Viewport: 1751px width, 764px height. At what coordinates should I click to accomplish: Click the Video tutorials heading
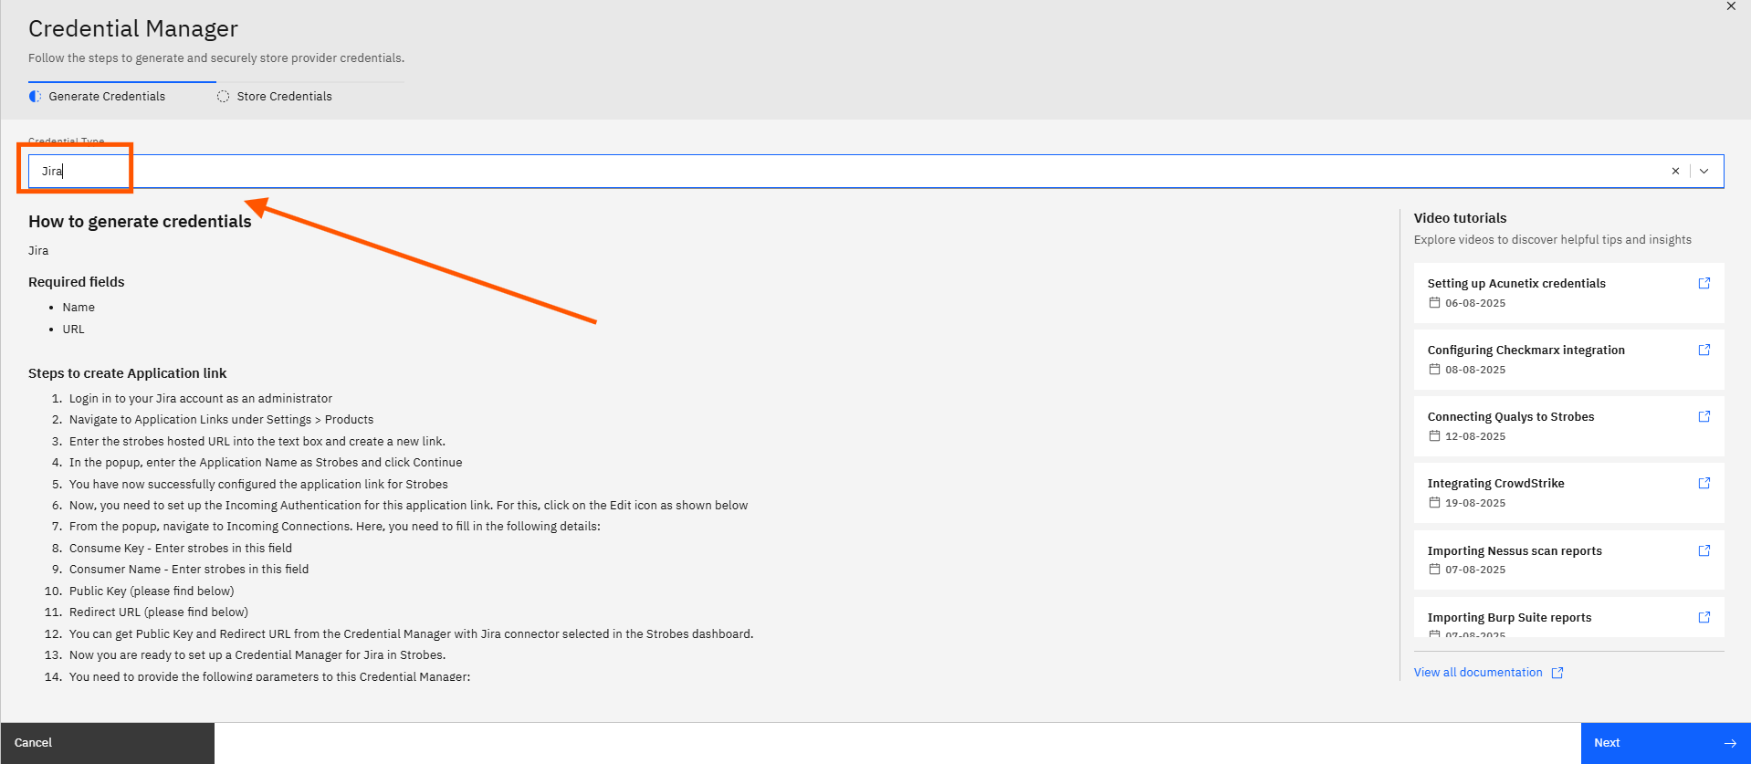[1460, 218]
